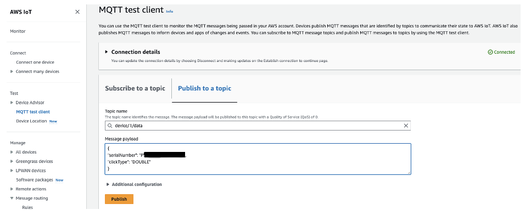Click the green Connected checkmark icon
The height and width of the screenshot is (215, 525).
click(x=490, y=52)
